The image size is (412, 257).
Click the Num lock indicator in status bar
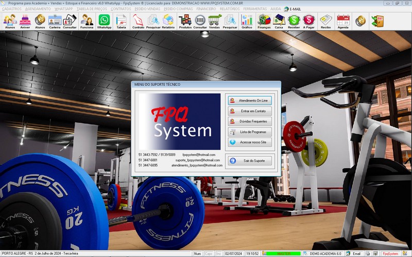click(x=197, y=253)
